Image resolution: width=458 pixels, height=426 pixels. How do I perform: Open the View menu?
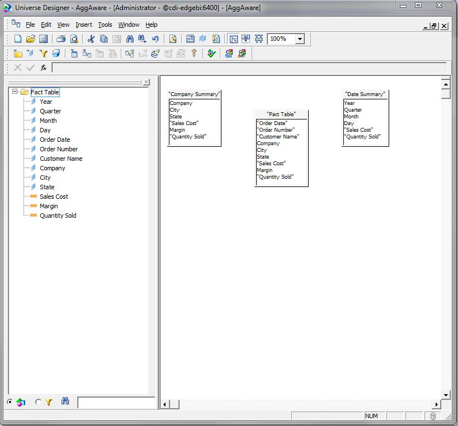(63, 25)
